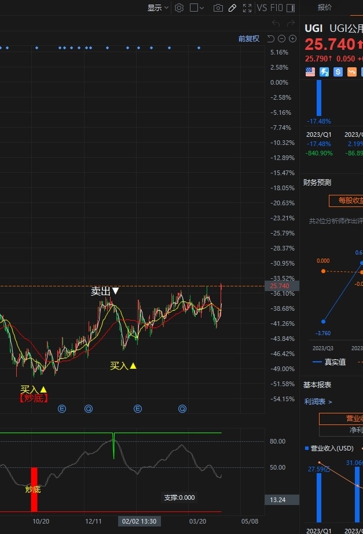Enter fullscreen chart mode
Screen dimensions: 363x534
click(247, 8)
